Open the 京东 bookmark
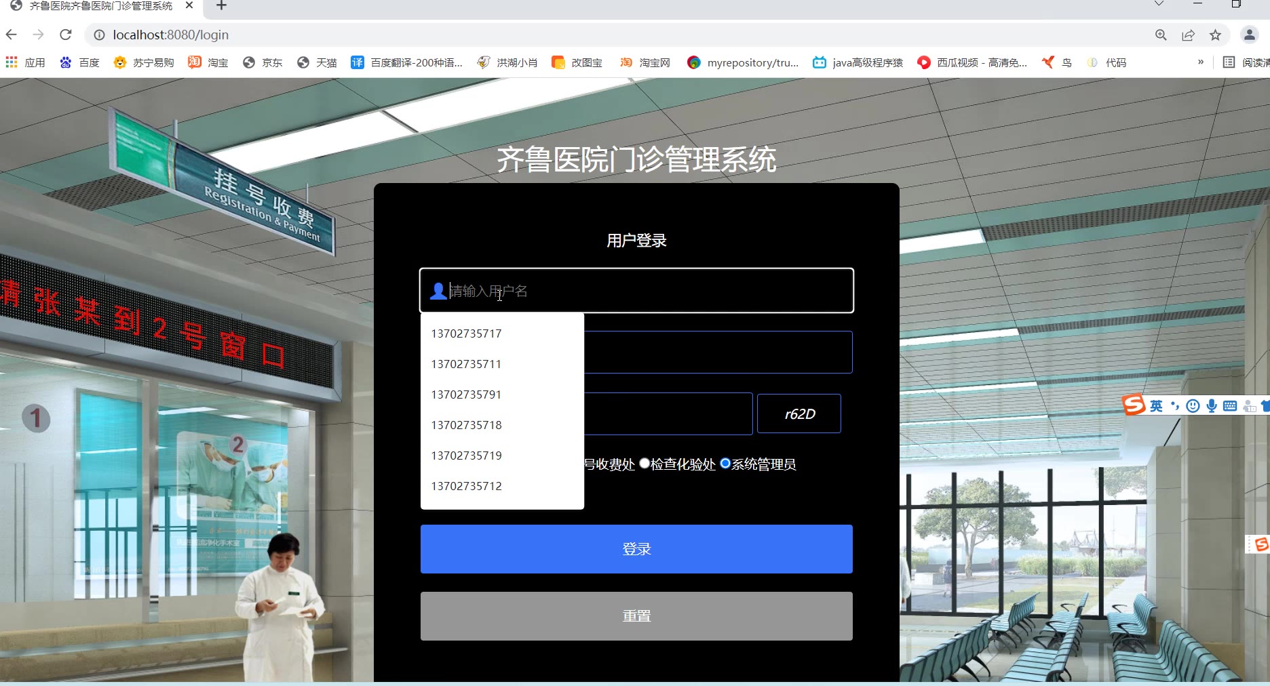 [x=263, y=62]
